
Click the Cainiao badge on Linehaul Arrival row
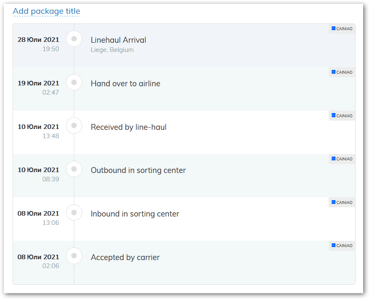point(342,29)
